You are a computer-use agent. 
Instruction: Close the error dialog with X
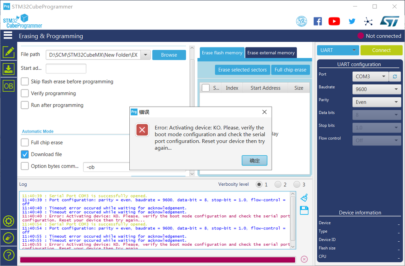[264, 112]
